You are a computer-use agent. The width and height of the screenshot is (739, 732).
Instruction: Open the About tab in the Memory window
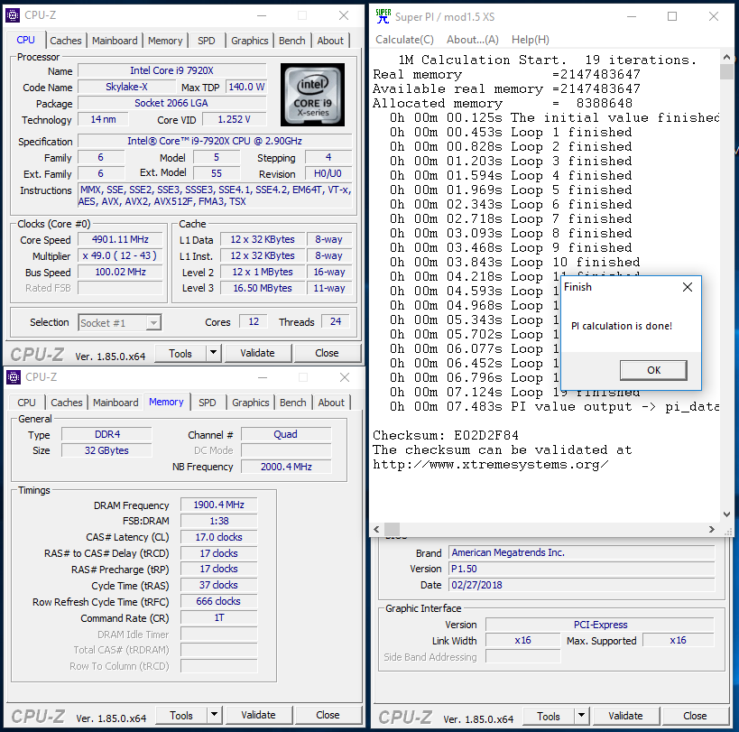coord(331,403)
